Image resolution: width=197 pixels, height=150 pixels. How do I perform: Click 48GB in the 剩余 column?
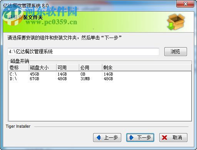[109, 79]
